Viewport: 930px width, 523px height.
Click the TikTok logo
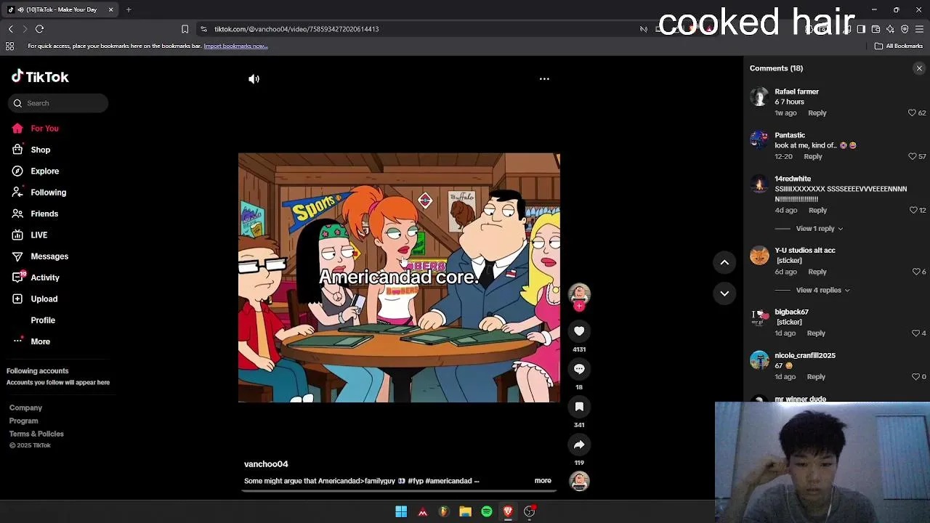pos(40,77)
